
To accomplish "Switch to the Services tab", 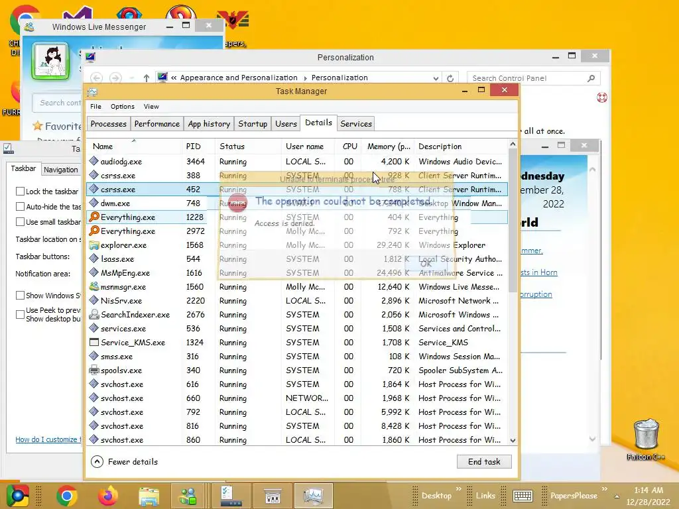I will pos(356,124).
